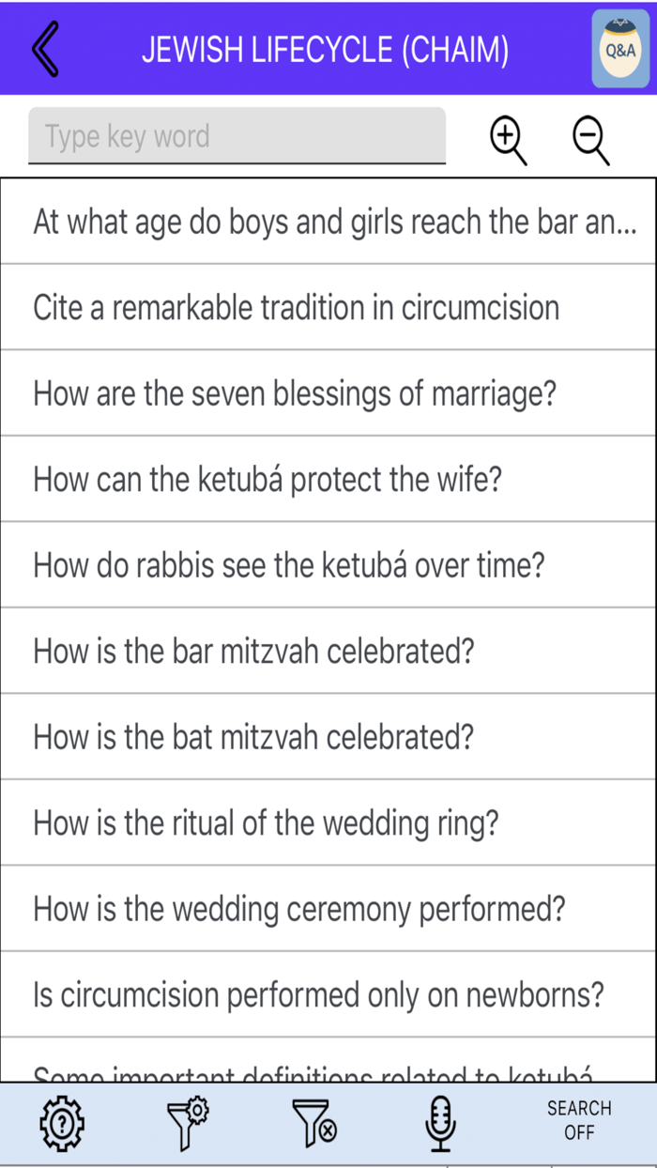Select the truncated bar and bat mitzvah age question

coord(328,222)
